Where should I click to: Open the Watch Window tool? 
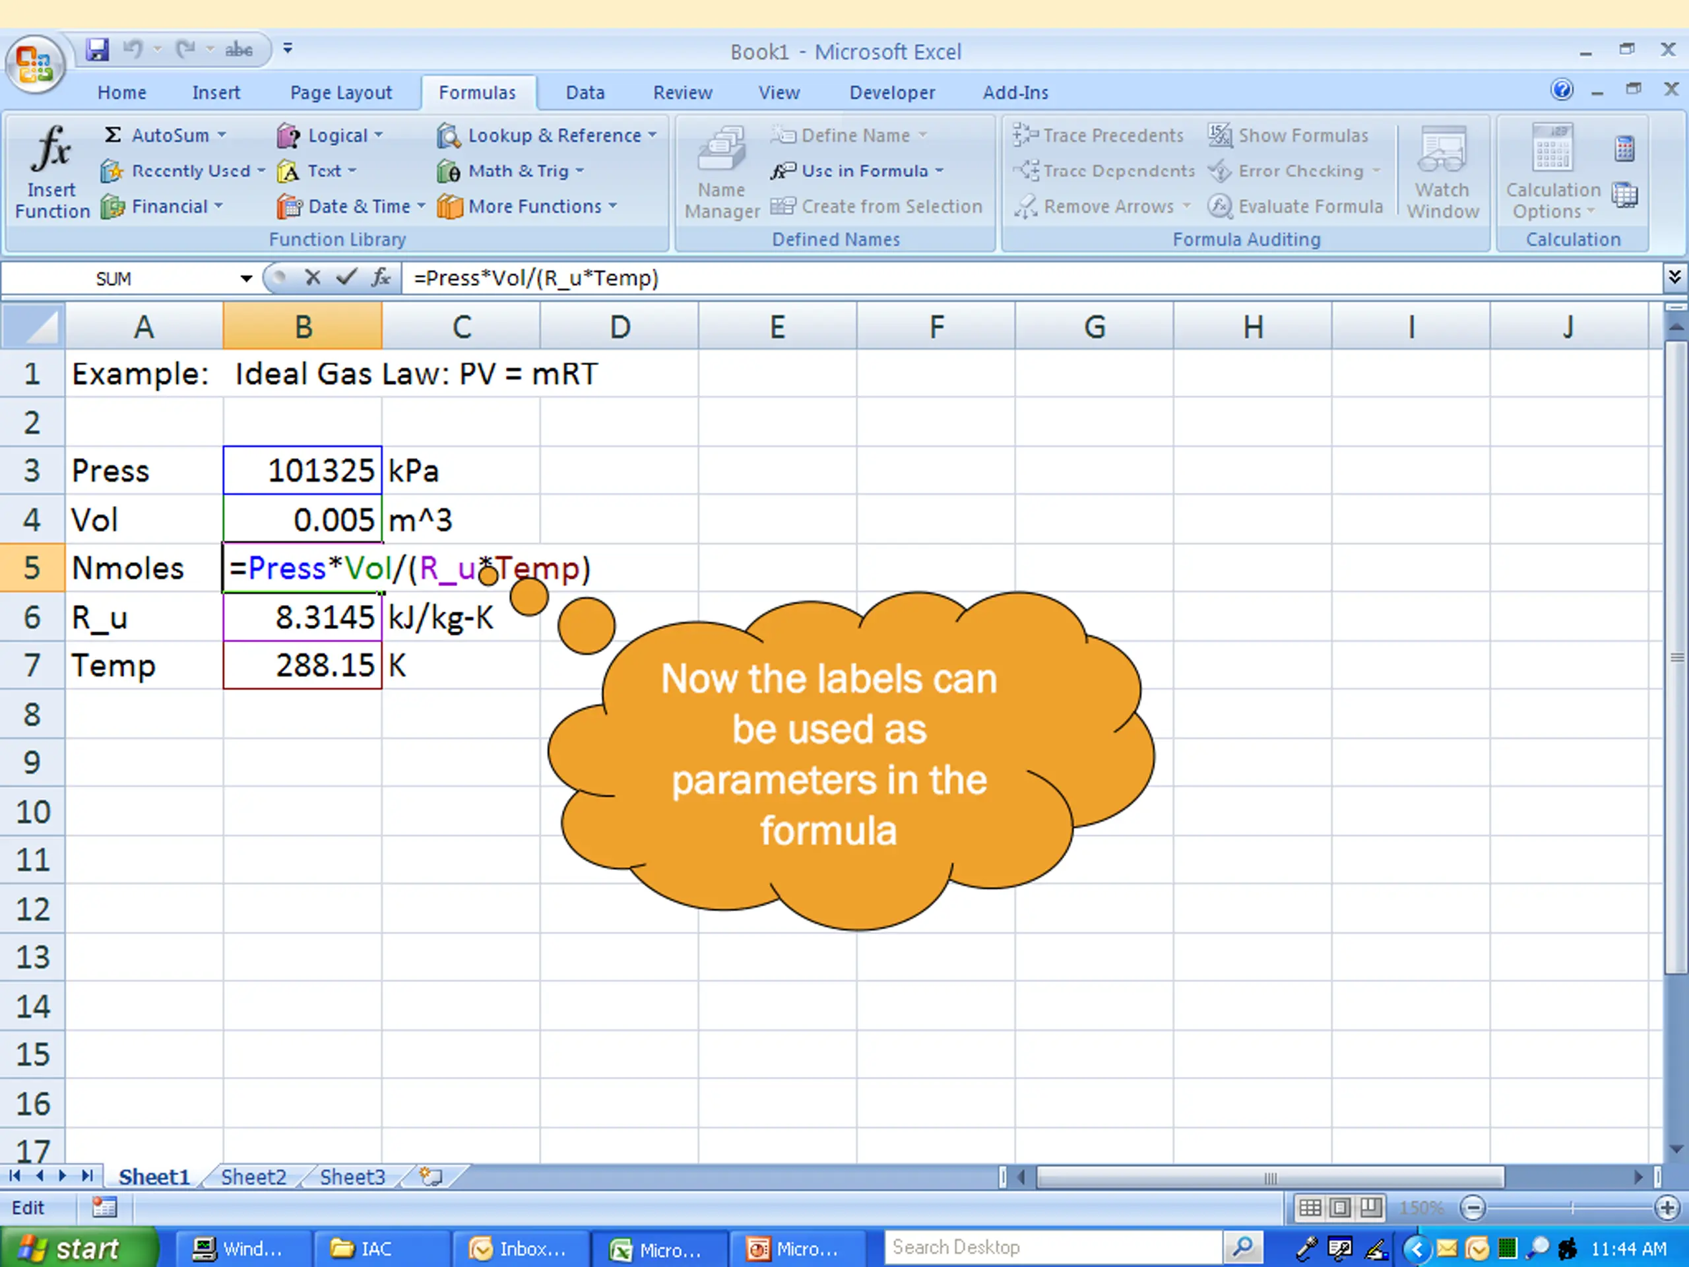tap(1442, 172)
